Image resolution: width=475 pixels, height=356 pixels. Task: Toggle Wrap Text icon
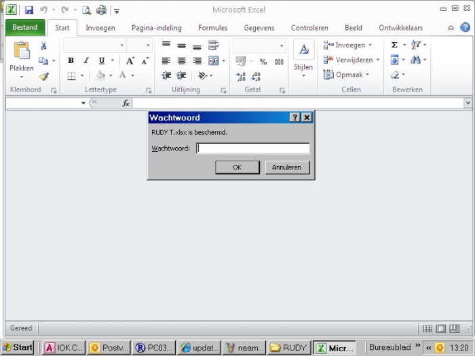(x=213, y=45)
